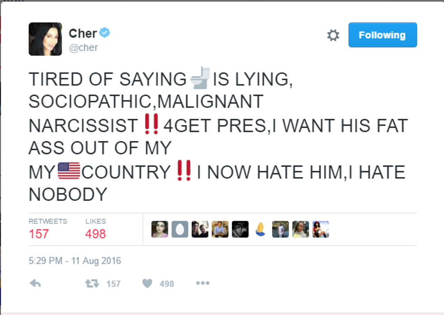View the list of 498 likes
The width and height of the screenshot is (444, 315).
[96, 229]
